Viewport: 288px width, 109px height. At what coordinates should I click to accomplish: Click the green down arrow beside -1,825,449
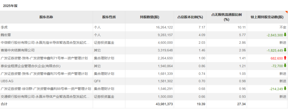click(x=285, y=50)
